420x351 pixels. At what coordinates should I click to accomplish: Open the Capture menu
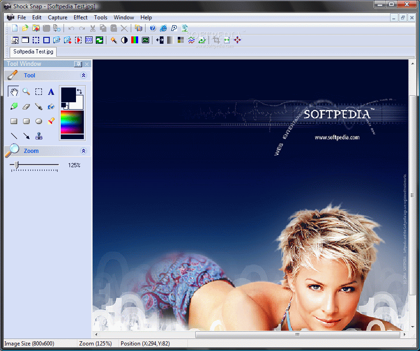pos(58,18)
